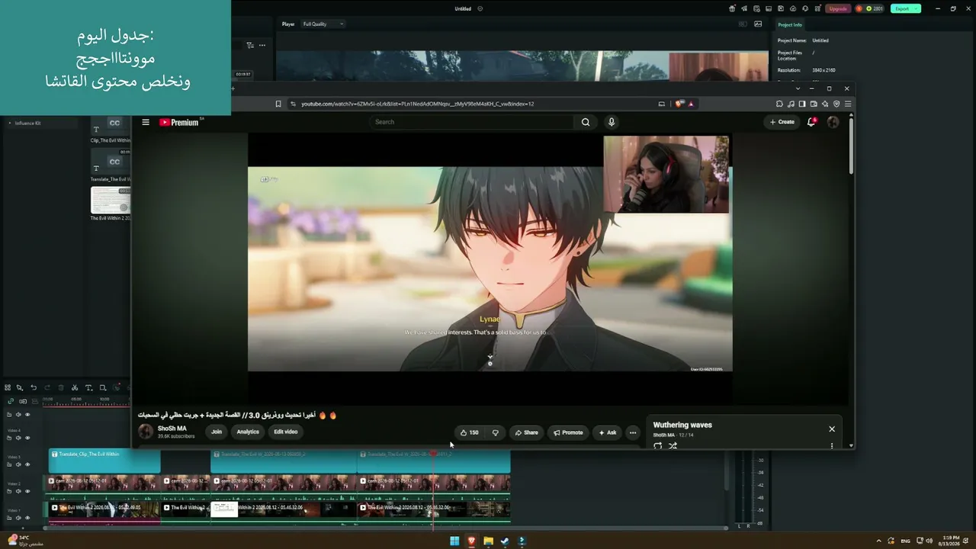
Task: Open YouTube notifications bell
Action: [811, 122]
